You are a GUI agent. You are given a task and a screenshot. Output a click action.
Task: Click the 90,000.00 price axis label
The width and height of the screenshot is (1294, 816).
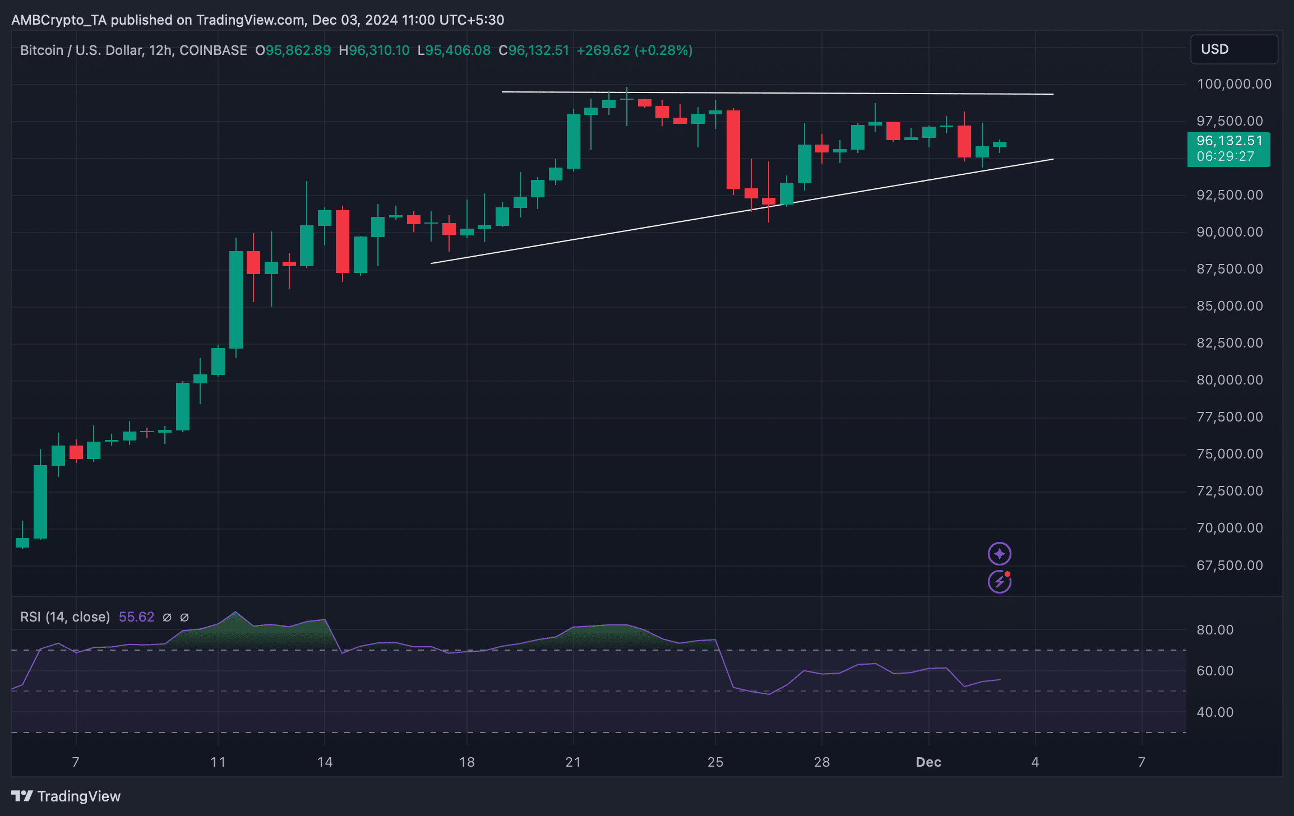(x=1230, y=232)
